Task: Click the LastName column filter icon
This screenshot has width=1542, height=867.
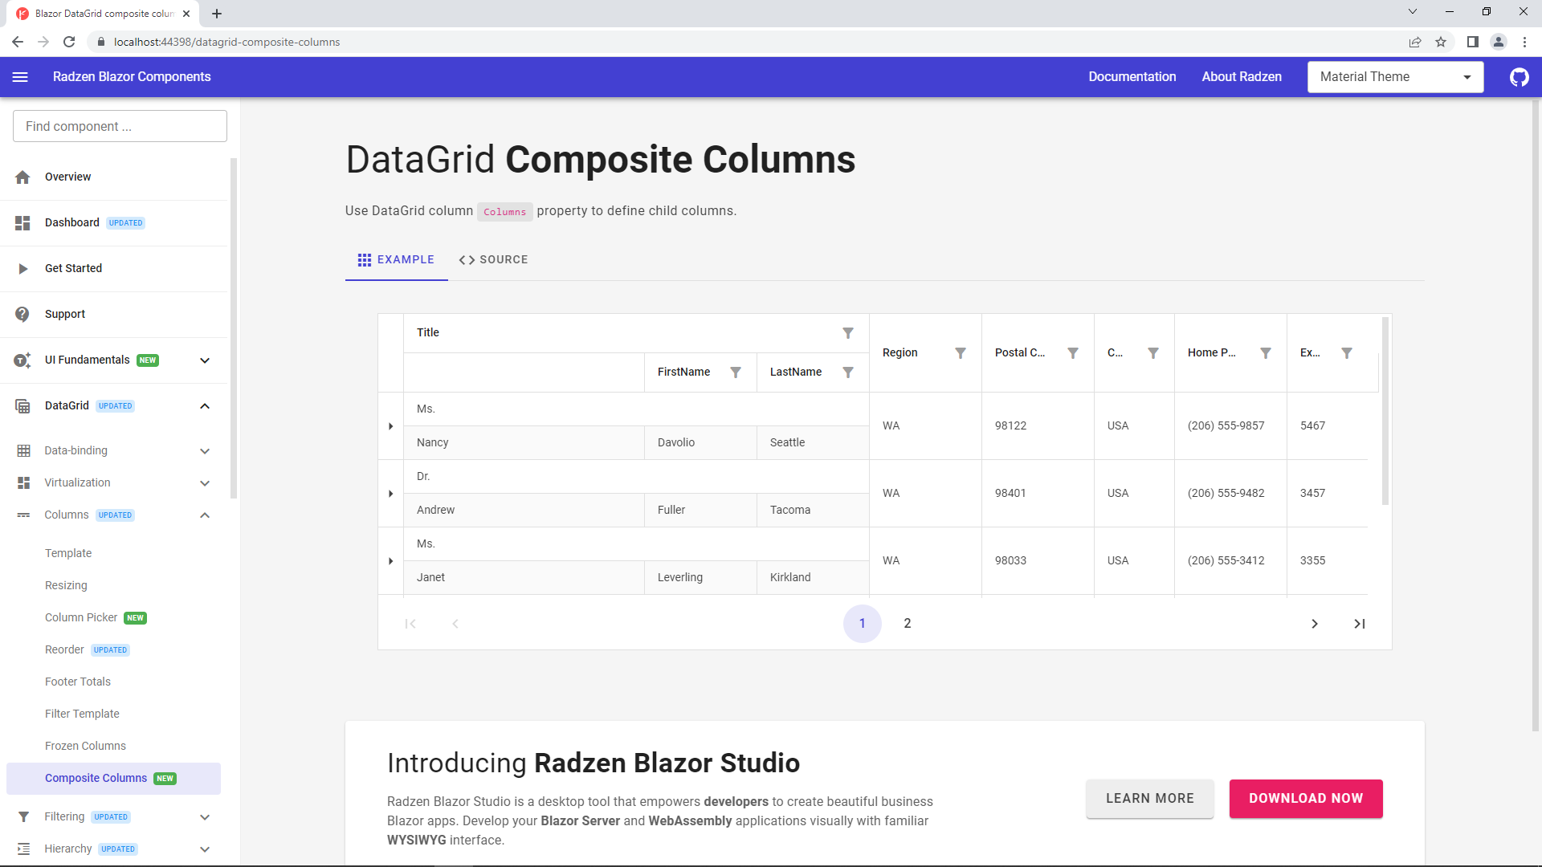Action: click(847, 372)
